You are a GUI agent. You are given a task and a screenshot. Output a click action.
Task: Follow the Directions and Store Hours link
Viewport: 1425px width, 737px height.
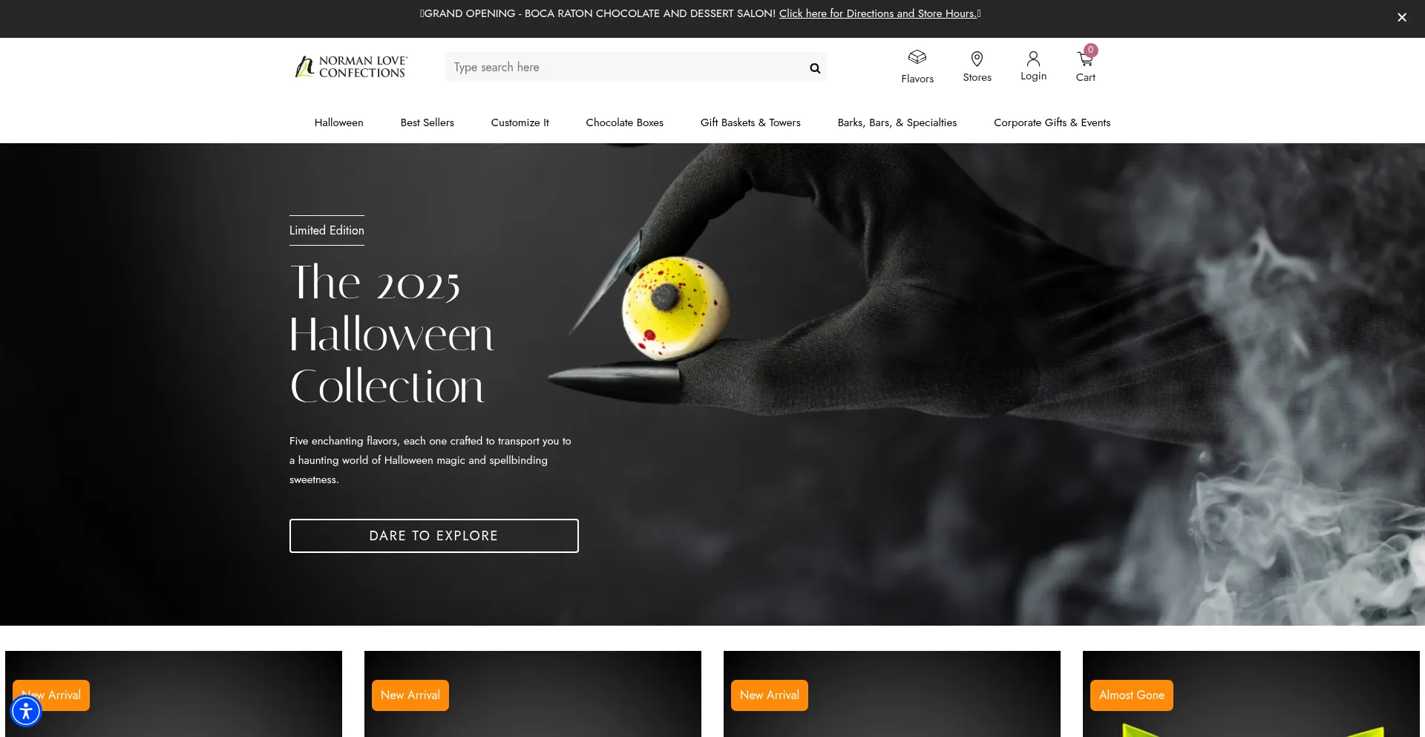point(878,13)
